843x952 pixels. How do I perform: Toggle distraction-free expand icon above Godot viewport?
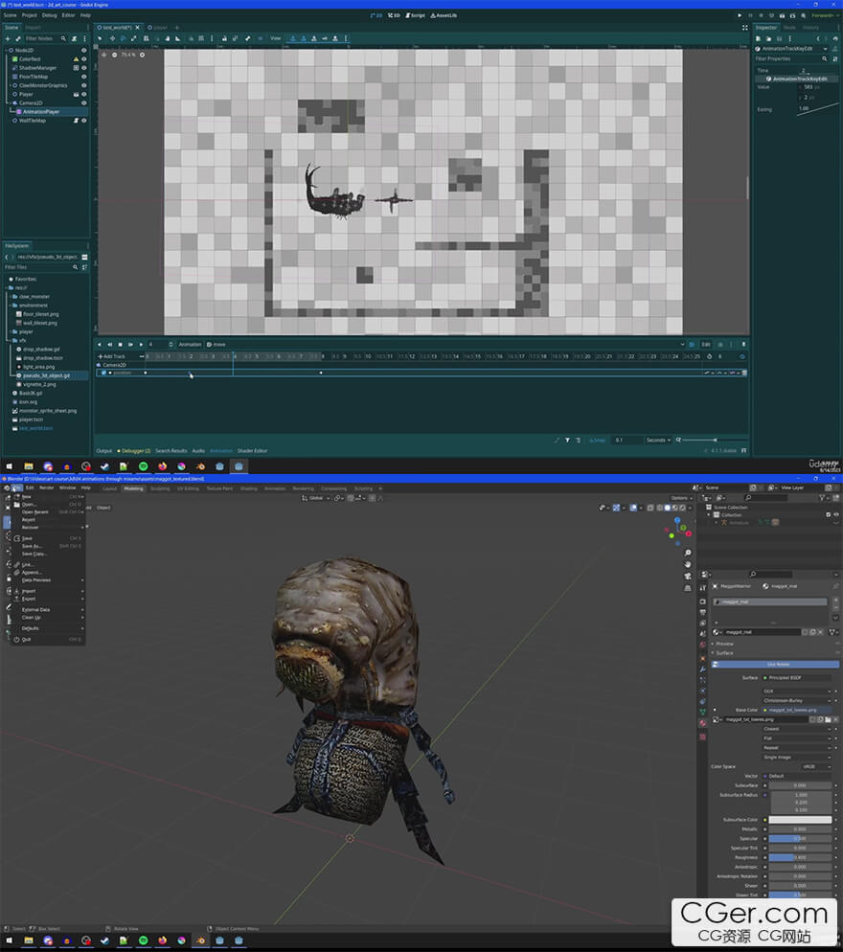point(744,28)
